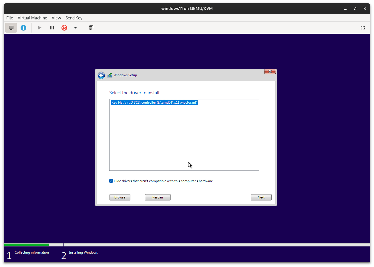
Task: Open the File menu
Action: point(10,18)
